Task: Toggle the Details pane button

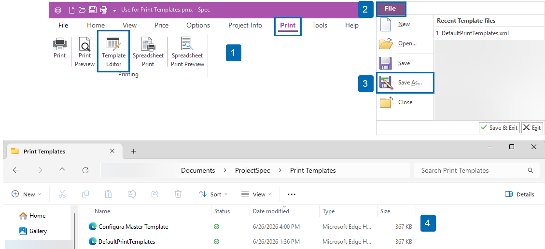Action: [519, 194]
